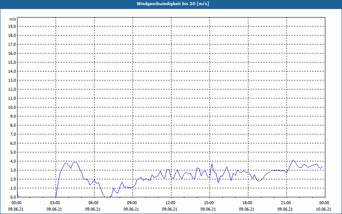Click the "09.06.21" date under 03:00
342x214 pixels.
pyautogui.click(x=54, y=209)
